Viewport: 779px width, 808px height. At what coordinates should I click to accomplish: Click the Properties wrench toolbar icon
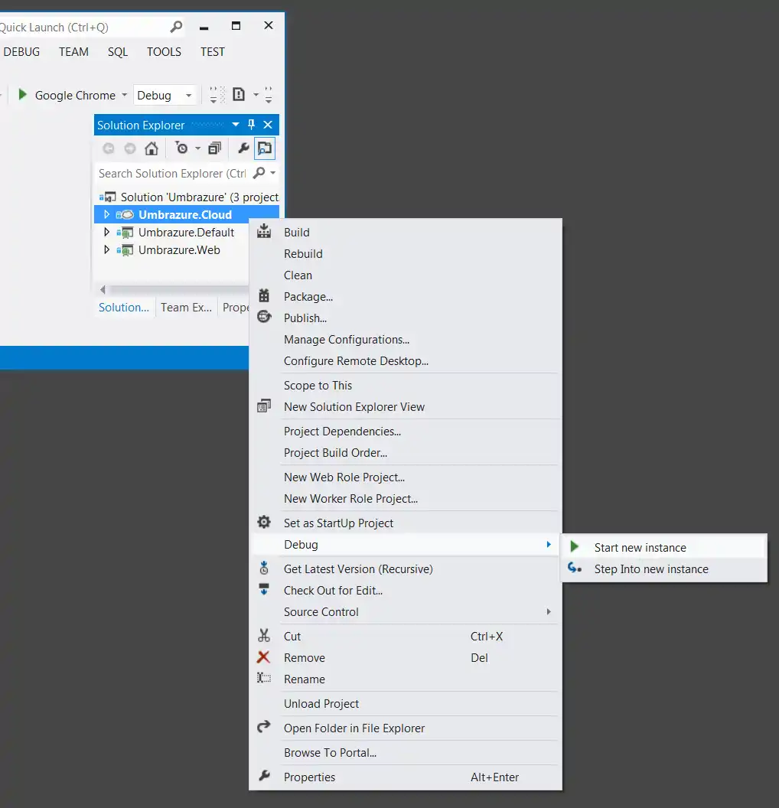pos(243,148)
